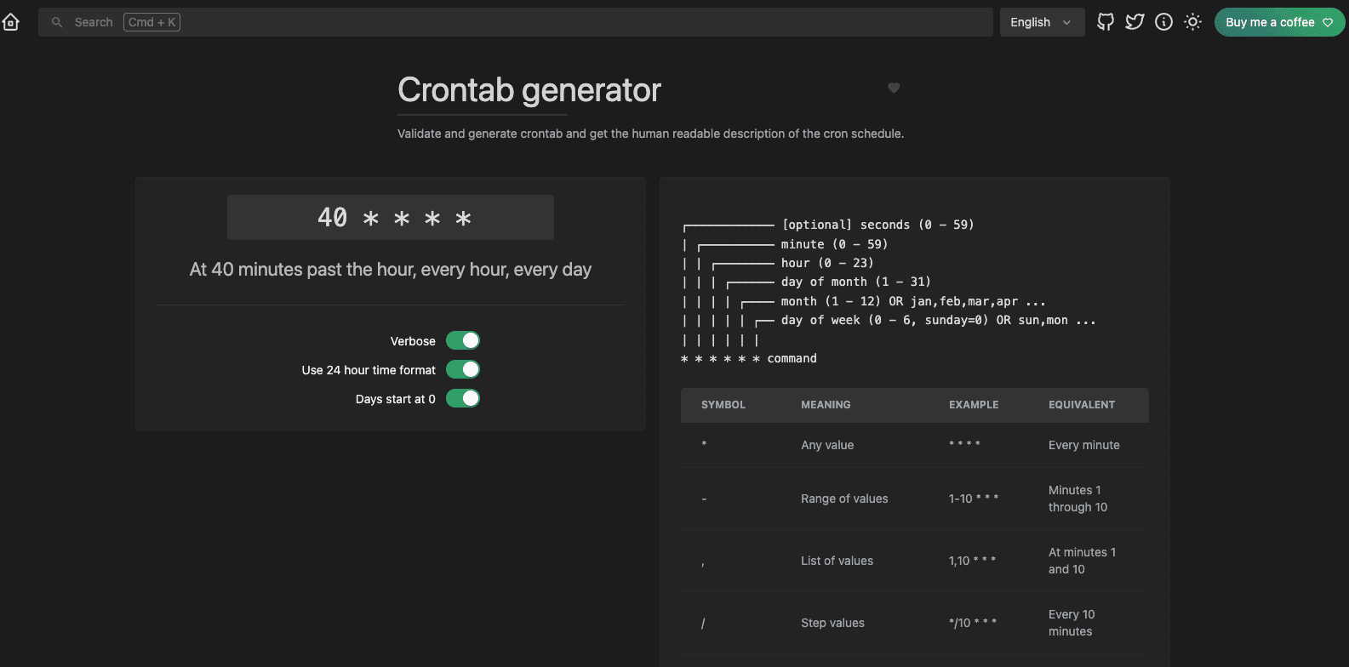Image resolution: width=1349 pixels, height=667 pixels.
Task: Click the Cmd + K shortcut badge
Action: [151, 22]
